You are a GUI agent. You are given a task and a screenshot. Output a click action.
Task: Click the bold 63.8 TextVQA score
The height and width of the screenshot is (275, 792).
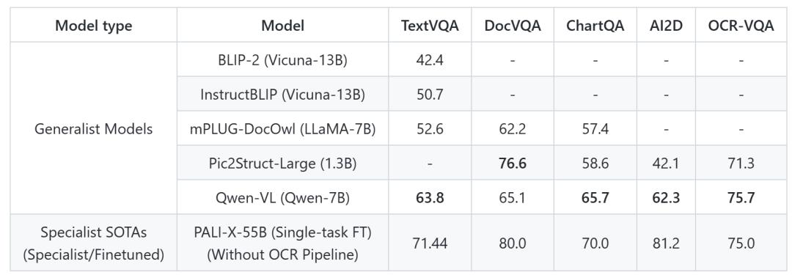click(x=430, y=197)
